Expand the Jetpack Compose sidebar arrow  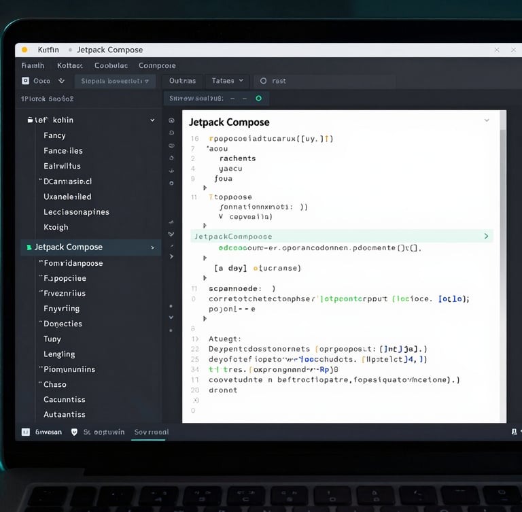[153, 248]
